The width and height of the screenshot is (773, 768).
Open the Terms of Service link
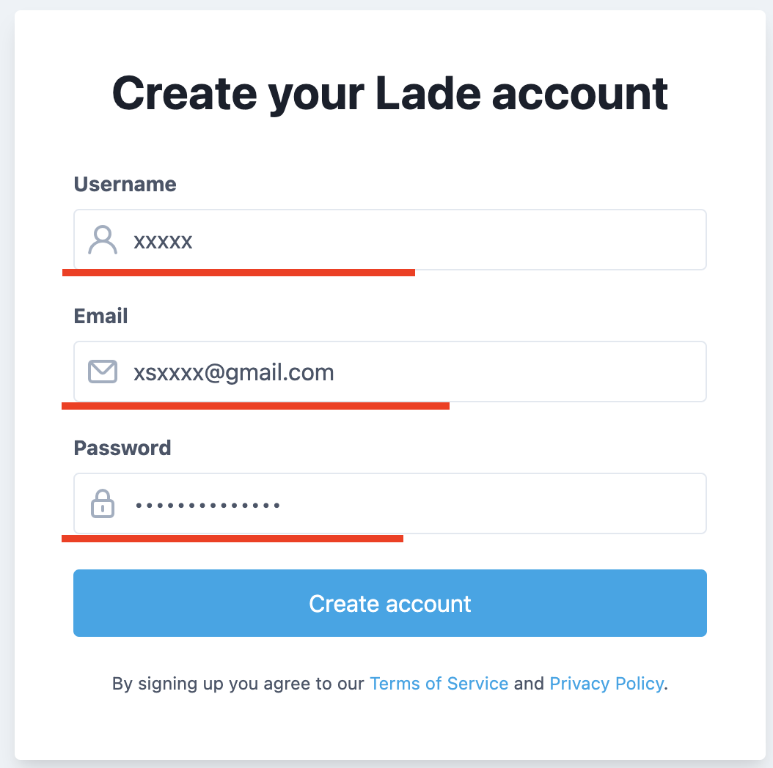[439, 684]
